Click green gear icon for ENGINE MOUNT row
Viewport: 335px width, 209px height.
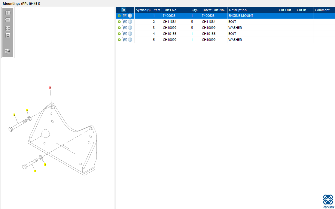pos(119,16)
